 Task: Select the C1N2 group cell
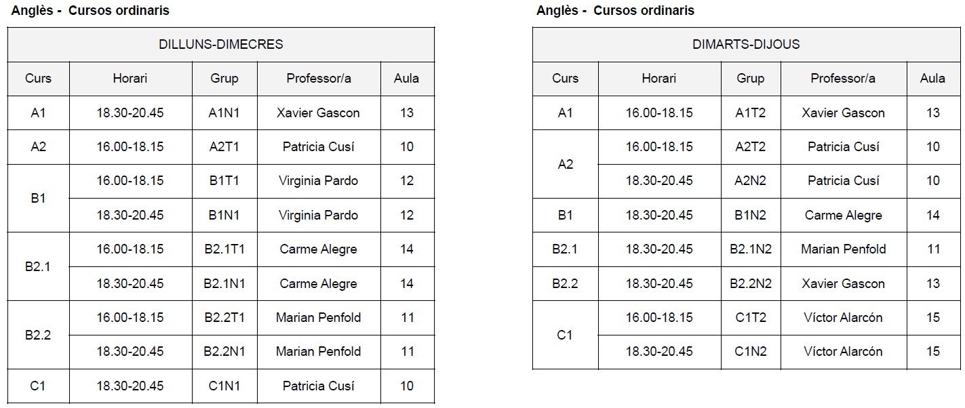pos(750,352)
